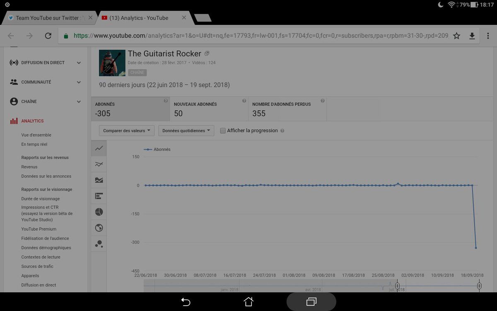Image resolution: width=497 pixels, height=311 pixels.
Task: Click The Guitarist Rocker channel avatar
Action: coord(112,63)
